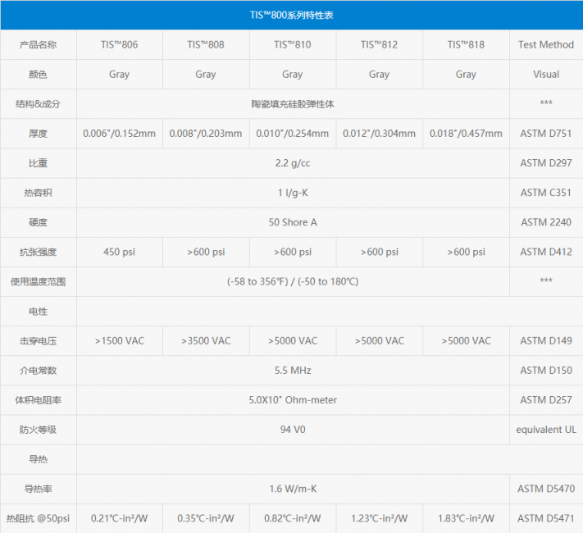
Task: Click the >1500 VAC breakdown voltage cell
Action: click(x=119, y=340)
